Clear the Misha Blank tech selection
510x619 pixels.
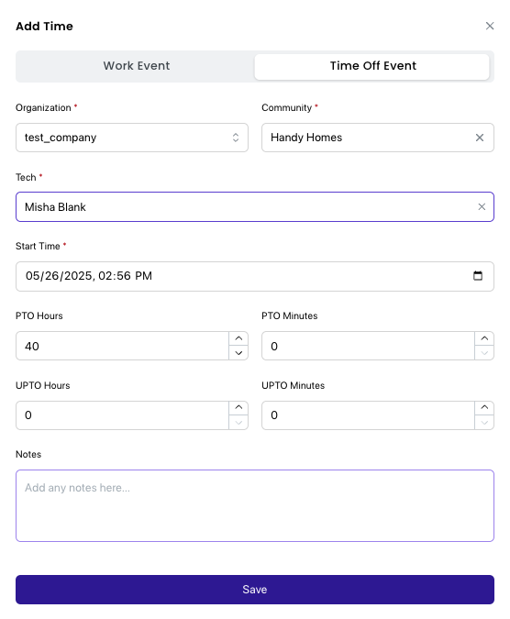482,207
